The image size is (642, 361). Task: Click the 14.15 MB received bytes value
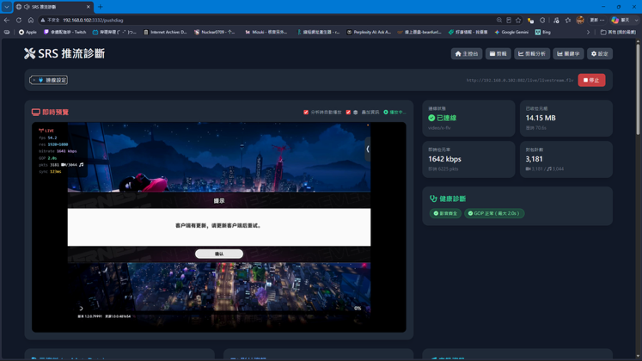[x=541, y=118]
